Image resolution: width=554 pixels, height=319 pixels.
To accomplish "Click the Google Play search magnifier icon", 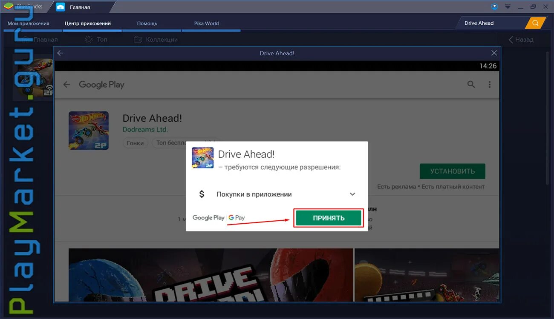I will pos(471,84).
